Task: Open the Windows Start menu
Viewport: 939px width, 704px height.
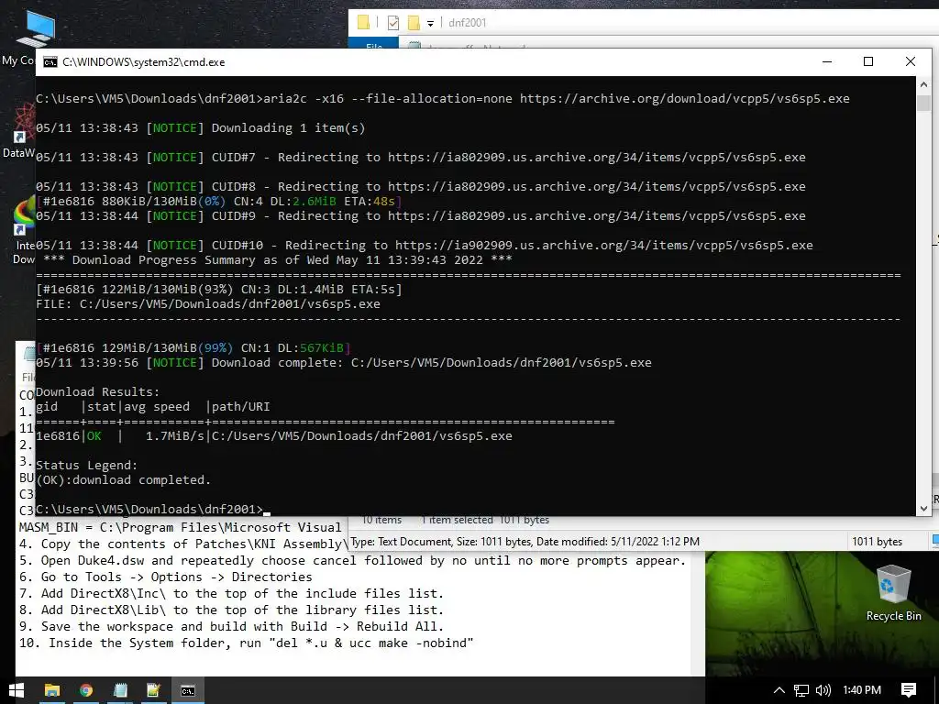Action: pyautogui.click(x=16, y=690)
